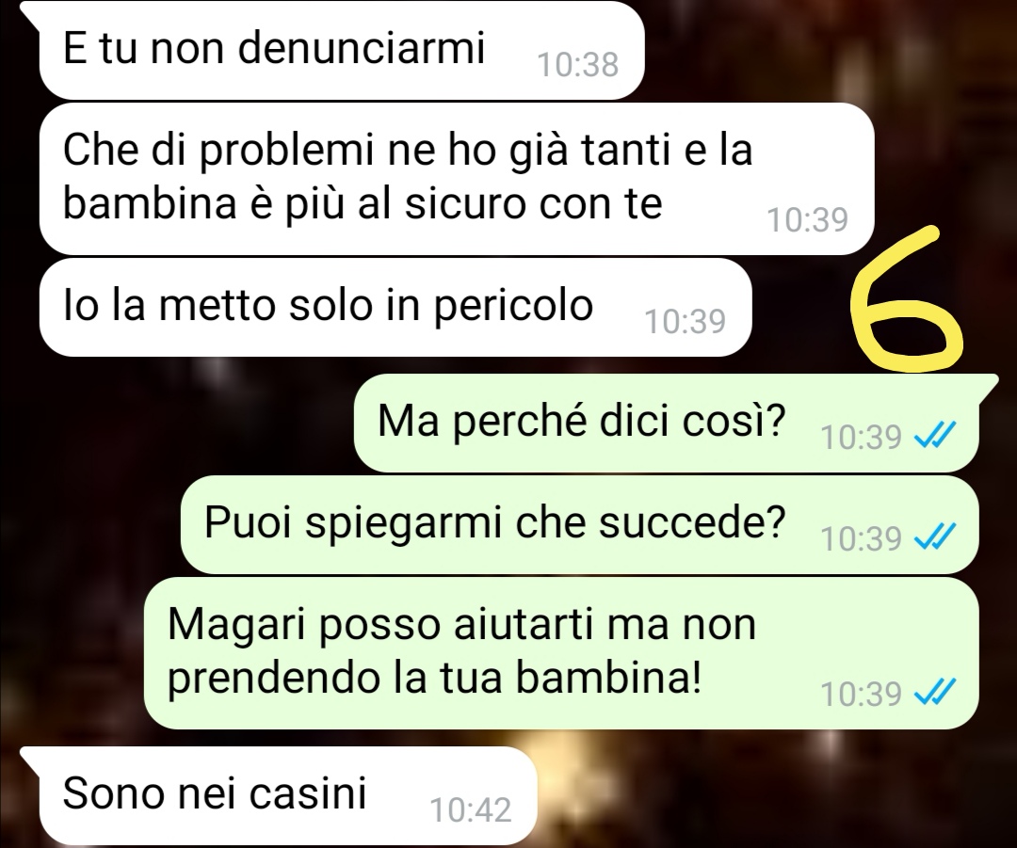Screen dimensions: 1017x848
Task: Click the word 'casini' in the bottom message
Action: coord(308,792)
